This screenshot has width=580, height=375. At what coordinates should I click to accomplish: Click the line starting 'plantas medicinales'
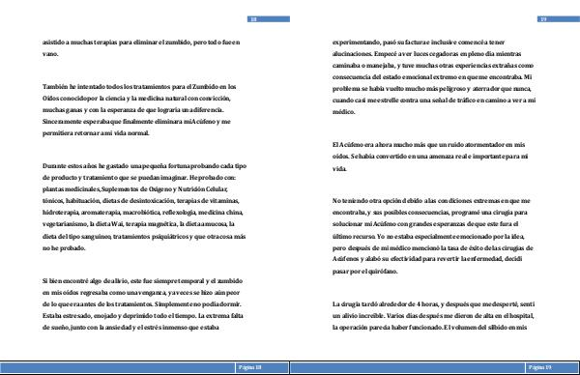point(135,189)
